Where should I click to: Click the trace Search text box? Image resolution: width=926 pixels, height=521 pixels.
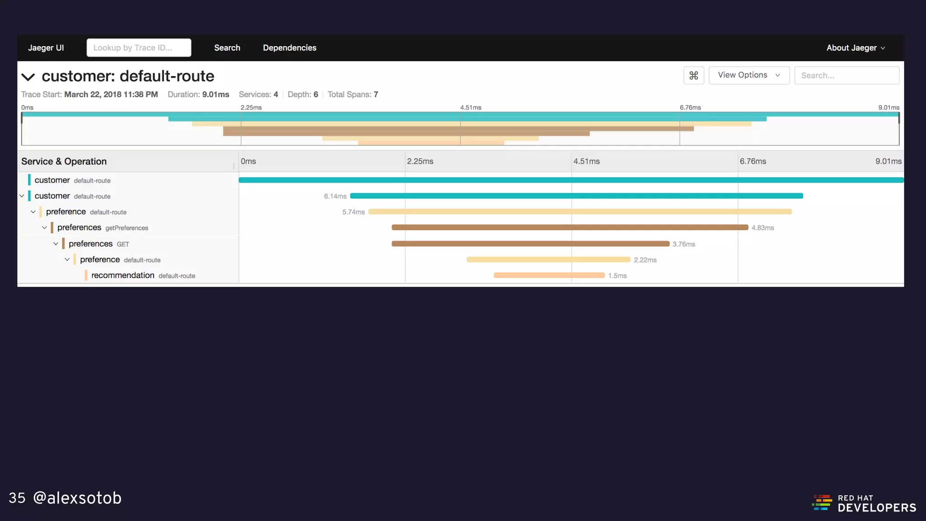point(846,76)
